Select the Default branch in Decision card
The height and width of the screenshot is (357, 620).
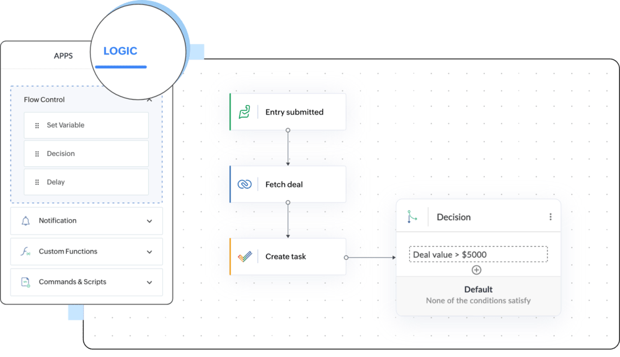pos(478,295)
